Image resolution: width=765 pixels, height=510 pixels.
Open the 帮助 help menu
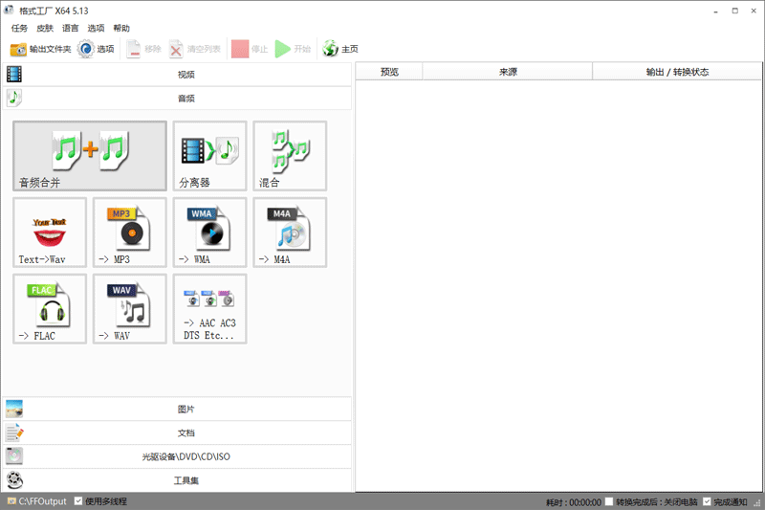[121, 28]
